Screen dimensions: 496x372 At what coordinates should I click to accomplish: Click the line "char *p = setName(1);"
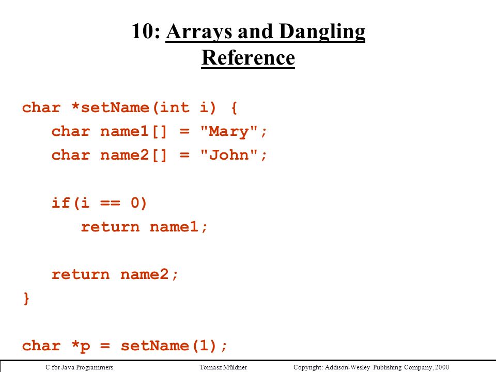pyautogui.click(x=125, y=346)
